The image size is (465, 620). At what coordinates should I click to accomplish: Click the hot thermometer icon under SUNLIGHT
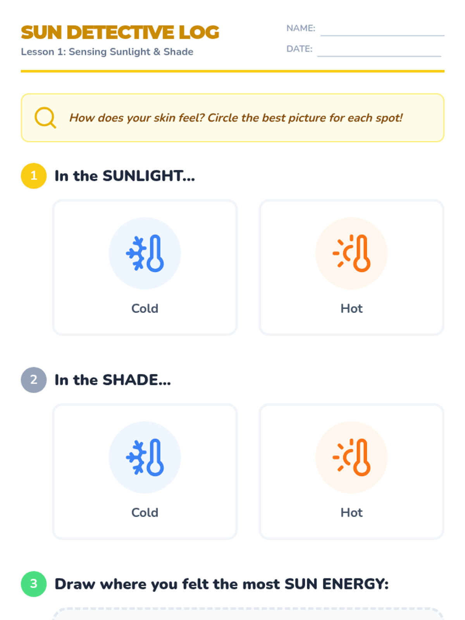[x=351, y=253]
